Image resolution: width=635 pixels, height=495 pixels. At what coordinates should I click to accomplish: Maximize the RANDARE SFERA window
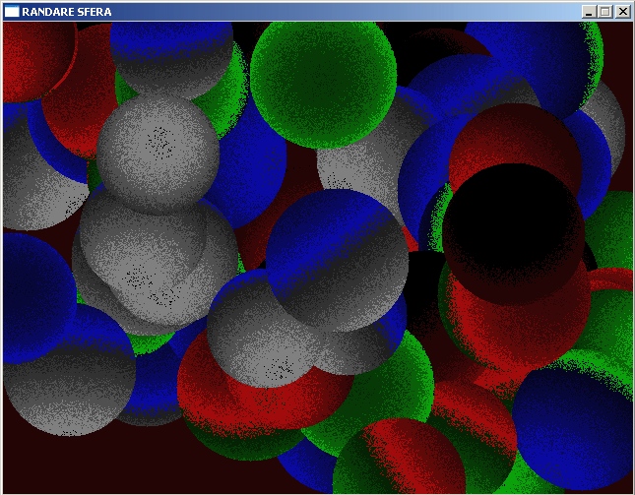[605, 12]
